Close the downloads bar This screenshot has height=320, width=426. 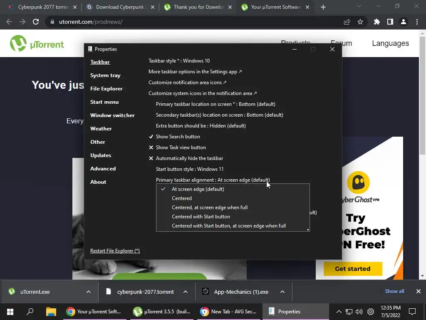[x=419, y=291]
